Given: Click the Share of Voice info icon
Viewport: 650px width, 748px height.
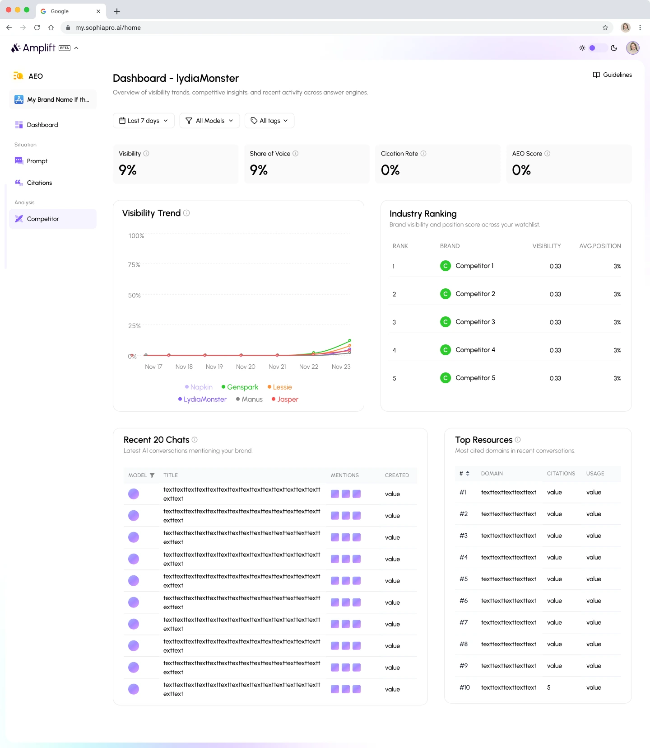Looking at the screenshot, I should [296, 154].
